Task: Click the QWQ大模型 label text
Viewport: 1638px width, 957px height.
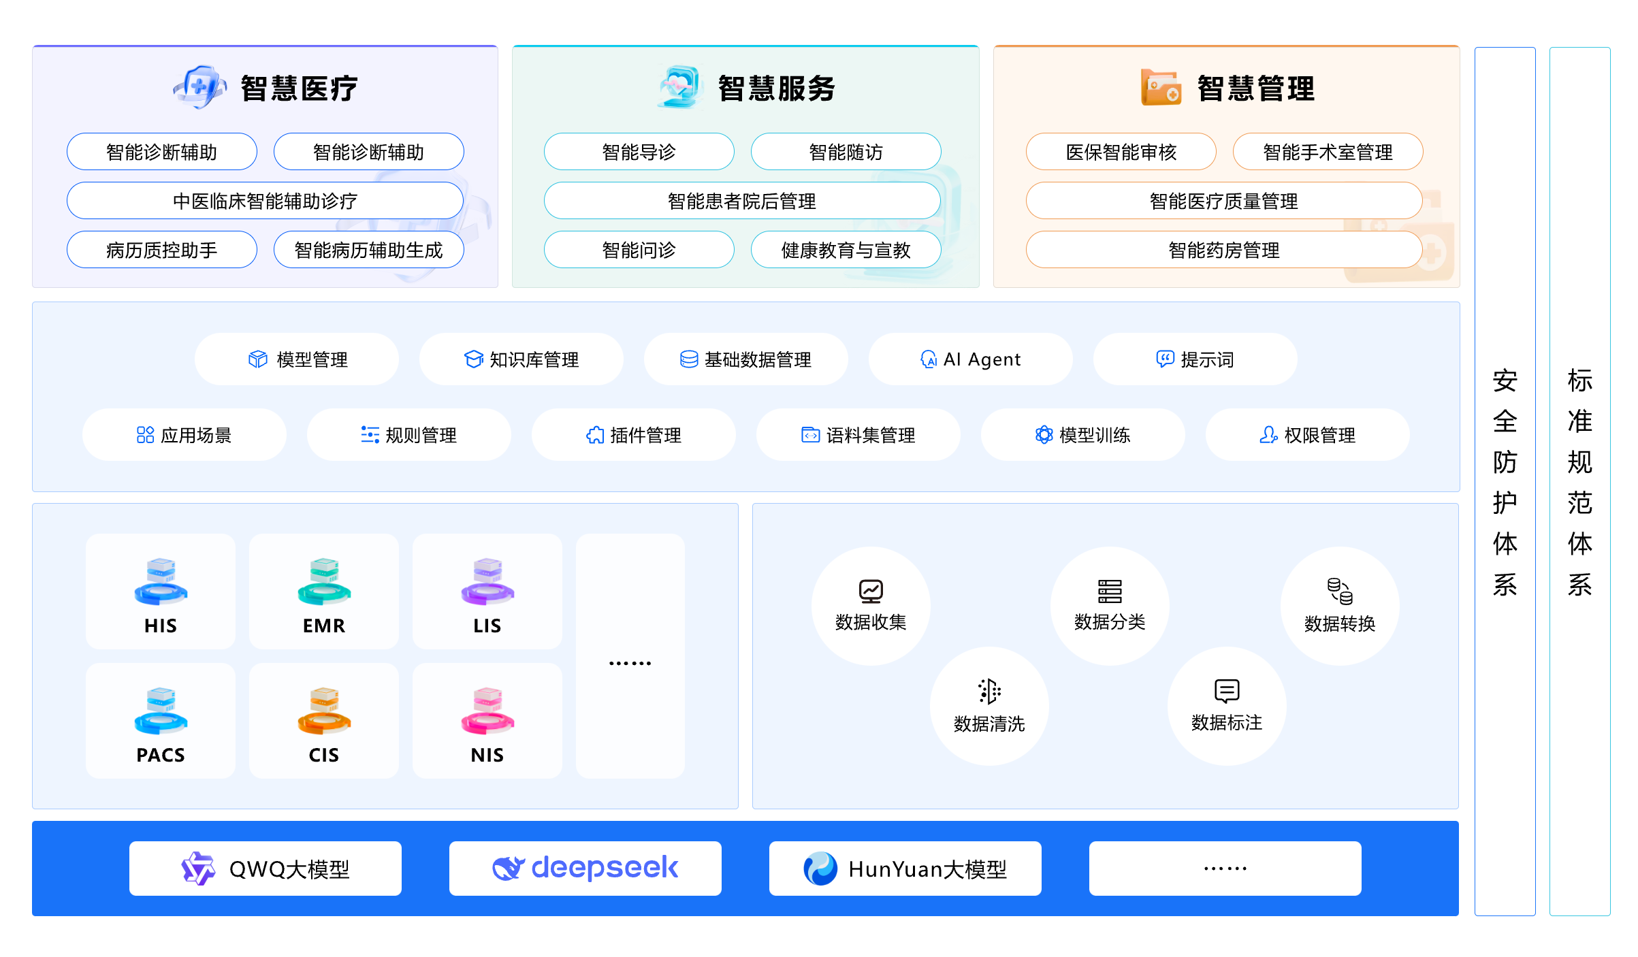Action: click(x=289, y=869)
